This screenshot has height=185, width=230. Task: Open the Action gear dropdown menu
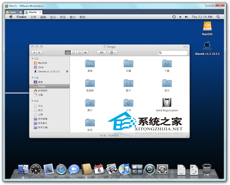(x=113, y=52)
